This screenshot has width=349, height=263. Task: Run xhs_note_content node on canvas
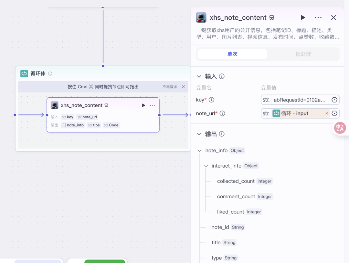pos(143,105)
